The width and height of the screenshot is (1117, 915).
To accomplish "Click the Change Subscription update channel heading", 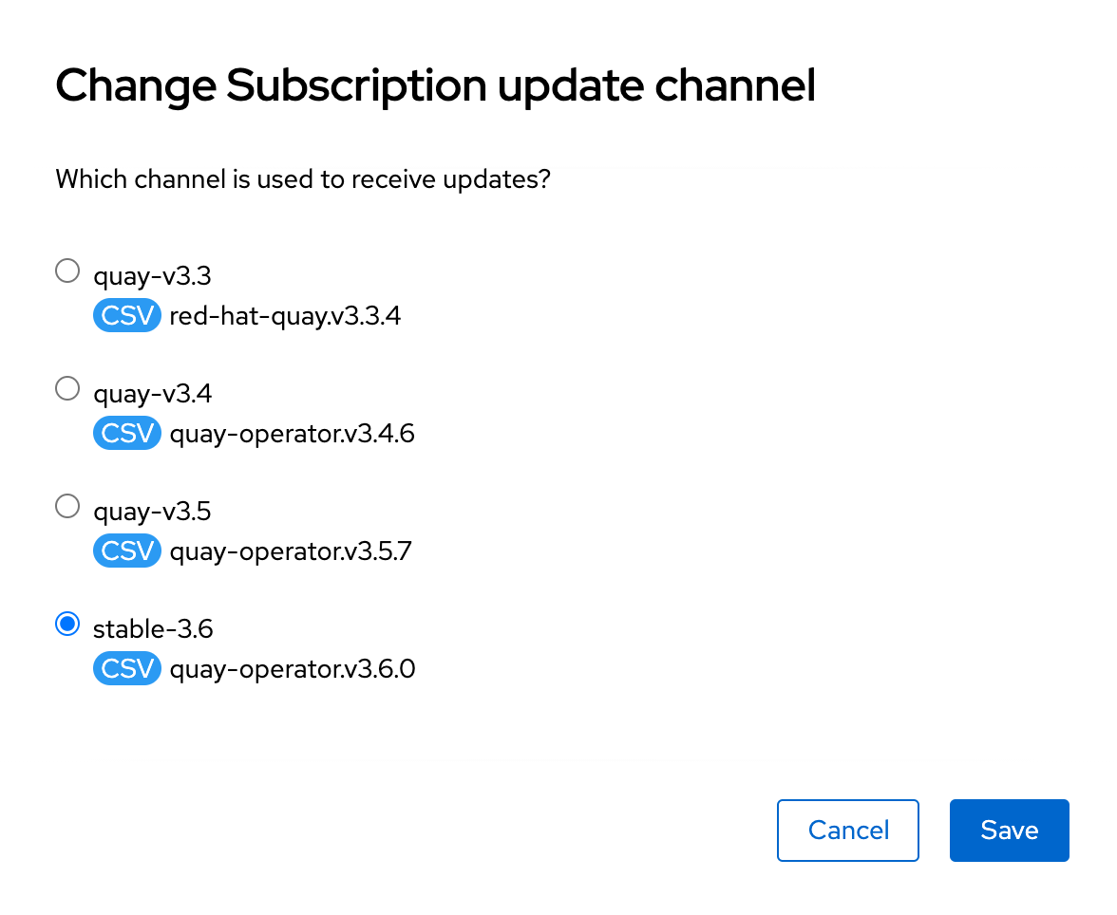I will 435,86.
